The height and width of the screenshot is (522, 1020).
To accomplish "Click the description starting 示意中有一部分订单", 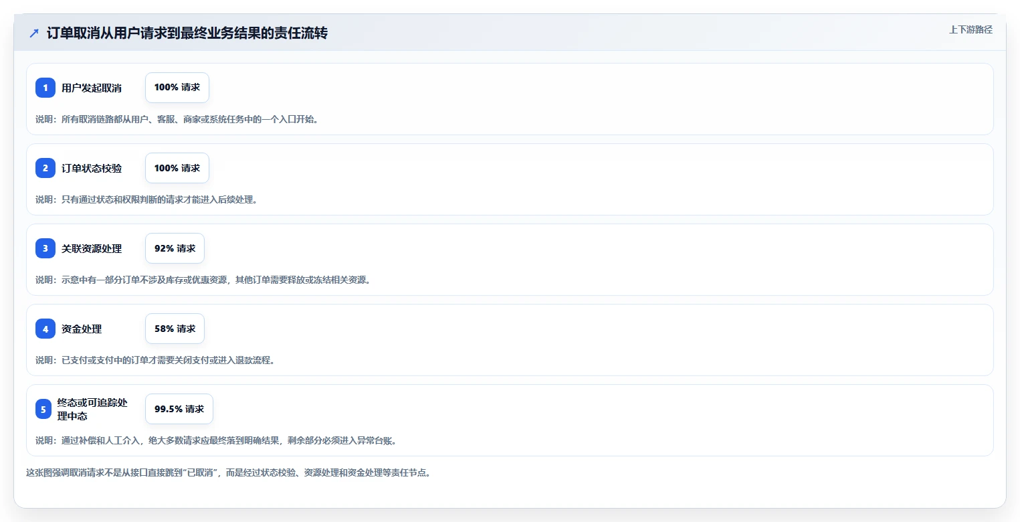I will point(203,280).
